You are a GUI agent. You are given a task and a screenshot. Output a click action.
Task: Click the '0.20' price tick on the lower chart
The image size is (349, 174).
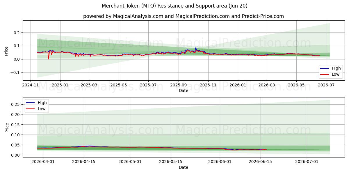pyautogui.click(x=16, y=115)
